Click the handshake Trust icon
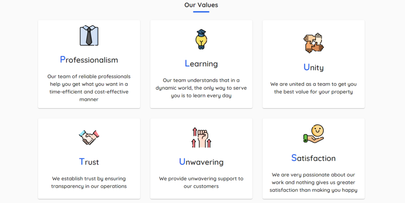This screenshot has height=203, width=405. point(89,137)
